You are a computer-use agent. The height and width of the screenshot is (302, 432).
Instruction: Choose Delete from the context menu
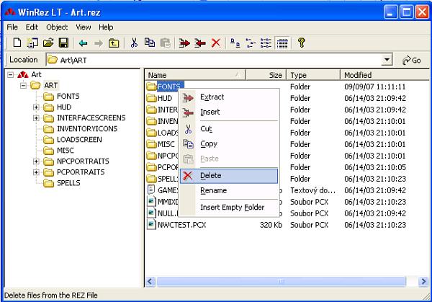point(229,176)
